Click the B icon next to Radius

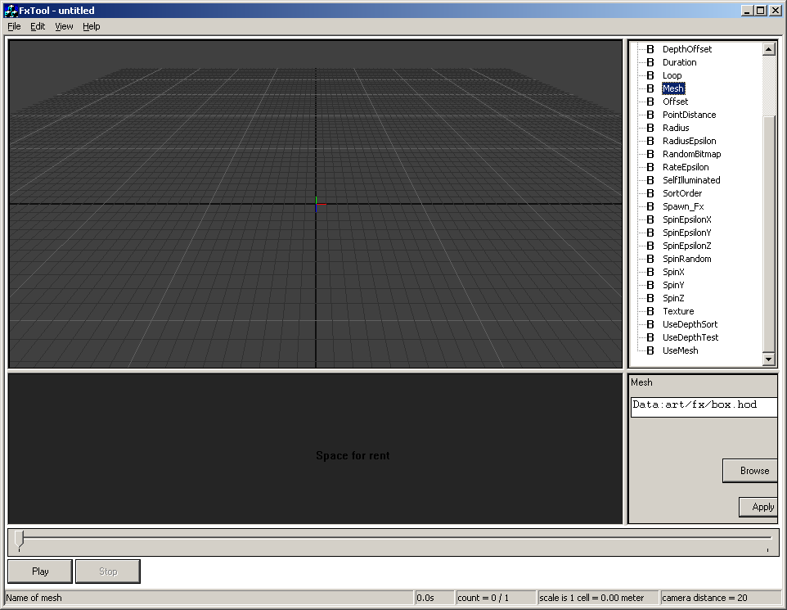[x=650, y=128]
